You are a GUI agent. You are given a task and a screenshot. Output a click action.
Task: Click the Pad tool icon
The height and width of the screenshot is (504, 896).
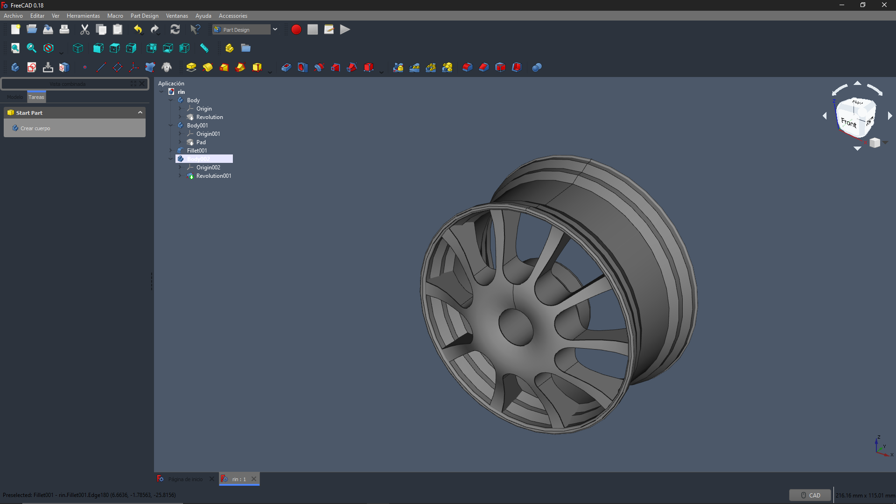click(x=191, y=67)
